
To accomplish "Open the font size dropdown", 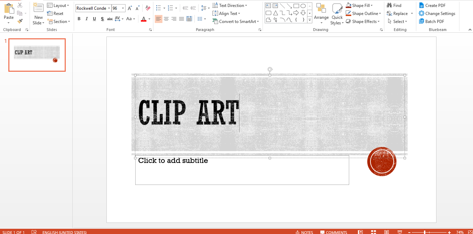I will coord(122,8).
